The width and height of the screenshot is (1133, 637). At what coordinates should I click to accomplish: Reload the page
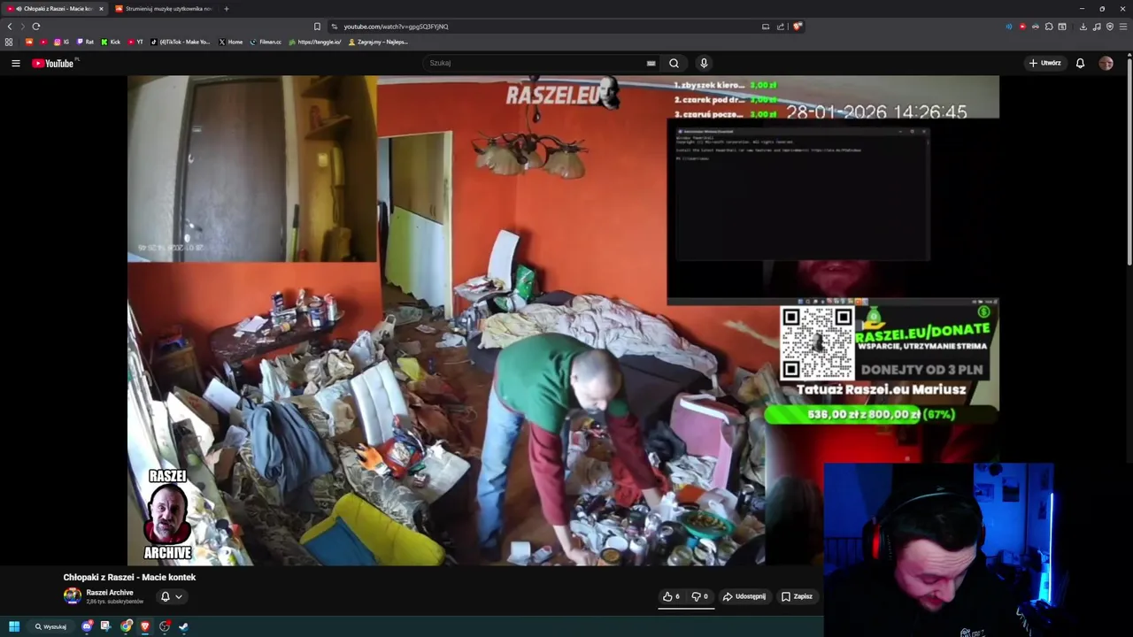36,27
